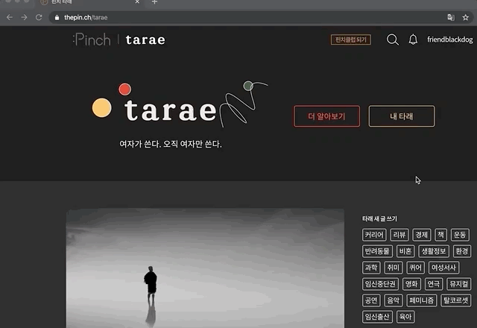Select the 리뷰 topic tag
The width and height of the screenshot is (477, 328).
399,235
